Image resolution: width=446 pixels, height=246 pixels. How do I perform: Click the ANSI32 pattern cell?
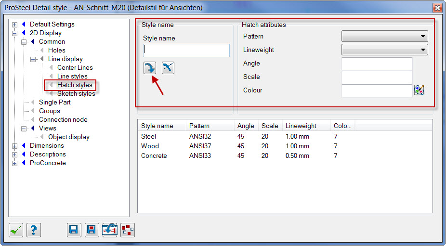200,137
